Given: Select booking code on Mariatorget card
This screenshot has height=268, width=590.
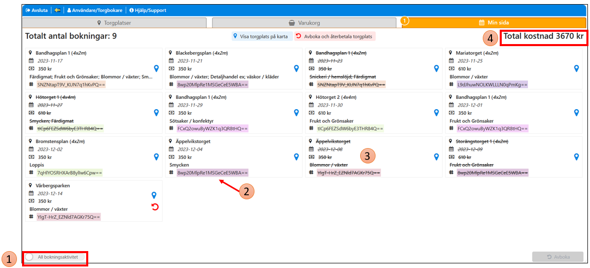Looking at the screenshot, I should click(x=492, y=85).
